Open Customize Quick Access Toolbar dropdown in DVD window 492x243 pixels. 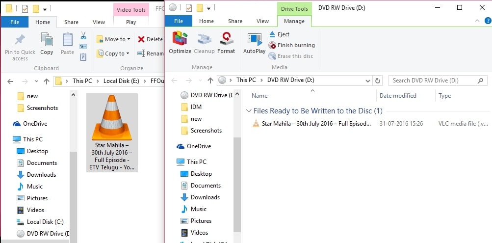208,8
